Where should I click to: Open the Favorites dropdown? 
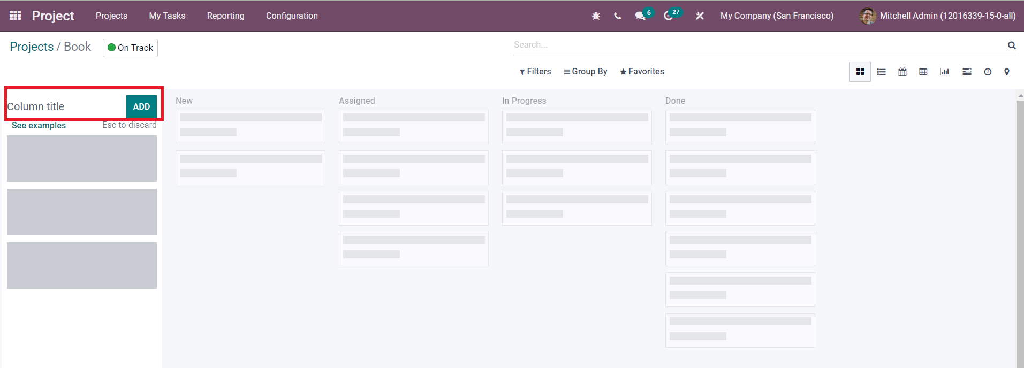click(642, 72)
